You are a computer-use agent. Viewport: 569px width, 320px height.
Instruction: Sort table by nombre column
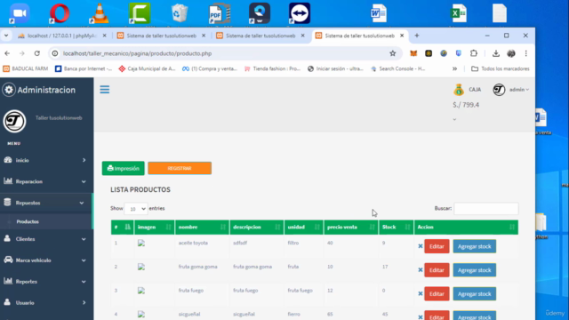click(x=202, y=228)
